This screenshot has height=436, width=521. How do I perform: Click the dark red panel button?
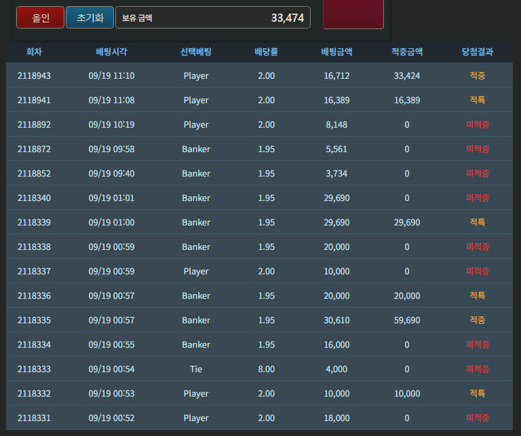pos(353,14)
